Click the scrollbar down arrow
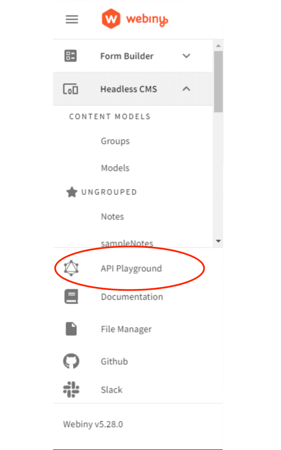This screenshot has width=281, height=450. point(218,241)
